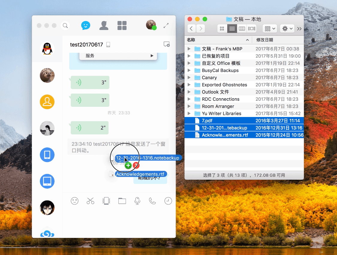Select the Canary folder name
The width and height of the screenshot is (337, 255).
[x=209, y=78]
